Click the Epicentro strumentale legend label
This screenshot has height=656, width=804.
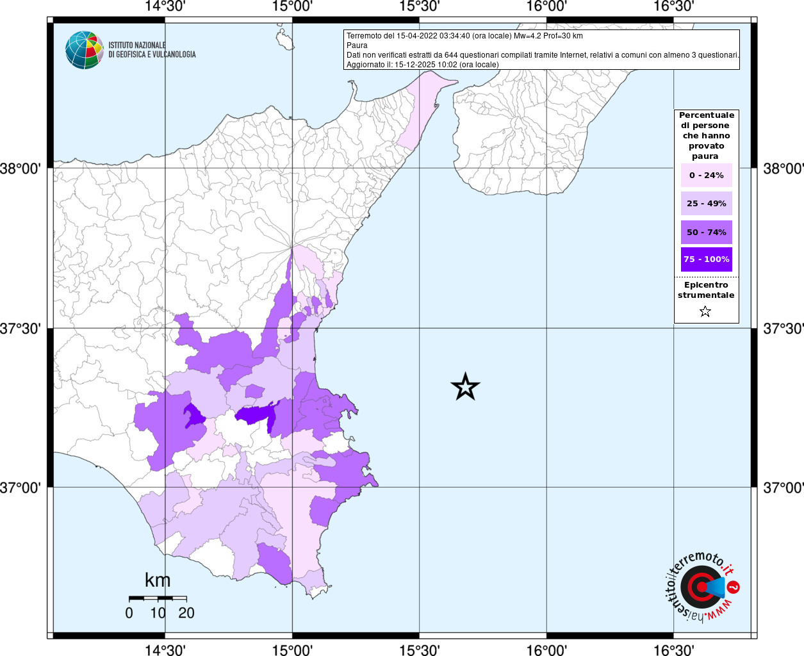(x=706, y=290)
